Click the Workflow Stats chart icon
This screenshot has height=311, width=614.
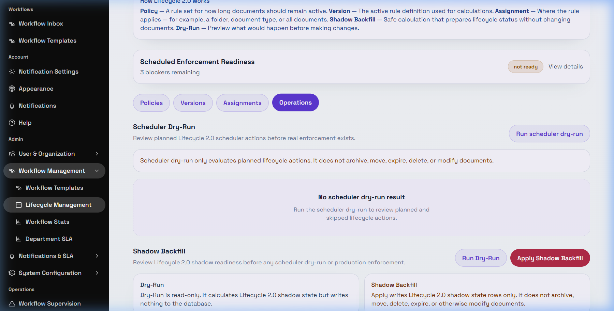19,222
